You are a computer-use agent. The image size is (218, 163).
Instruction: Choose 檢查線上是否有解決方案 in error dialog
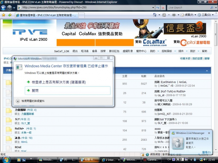[59, 82]
